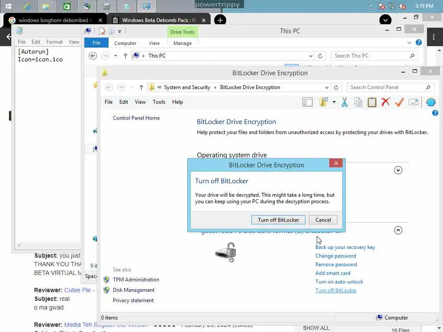Open Tools menu in BitLocker window
This screenshot has width=443, height=332.
159,102
